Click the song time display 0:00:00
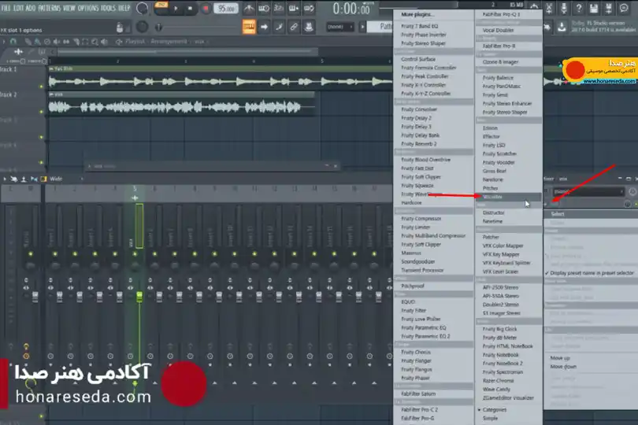 351,8
